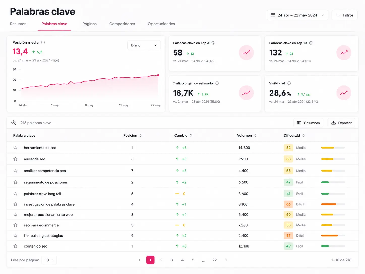Click the difficulty badge 66 for 'investigación de palabras clave'
365x274 pixels.
click(x=288, y=204)
